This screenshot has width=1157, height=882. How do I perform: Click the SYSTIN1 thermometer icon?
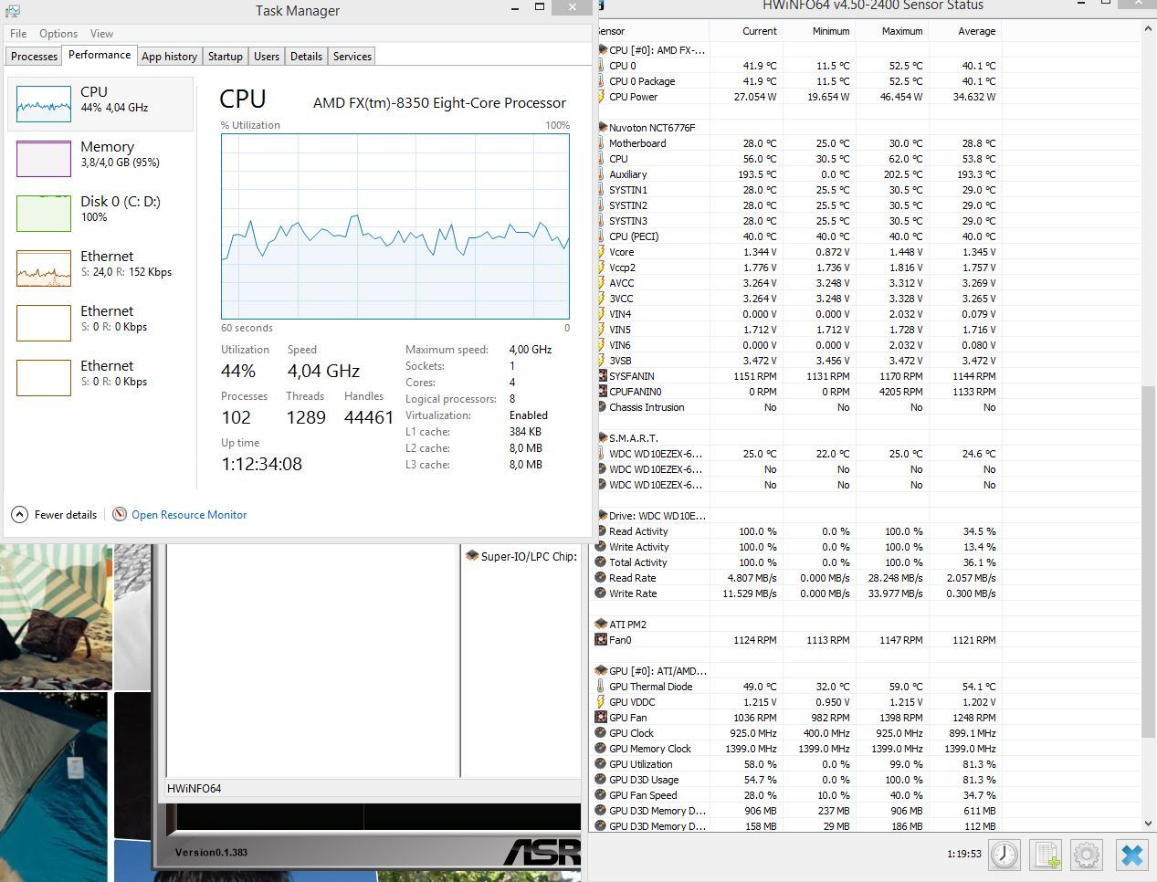[601, 190]
